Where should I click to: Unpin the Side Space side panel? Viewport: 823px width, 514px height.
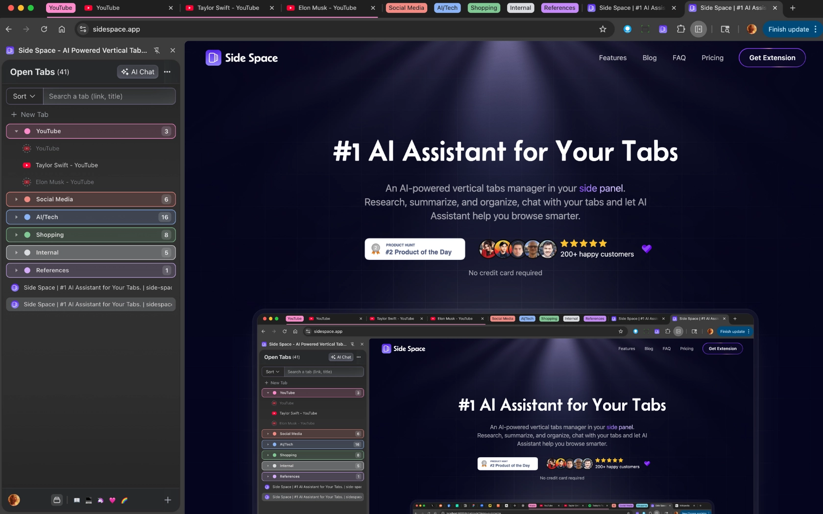(156, 50)
